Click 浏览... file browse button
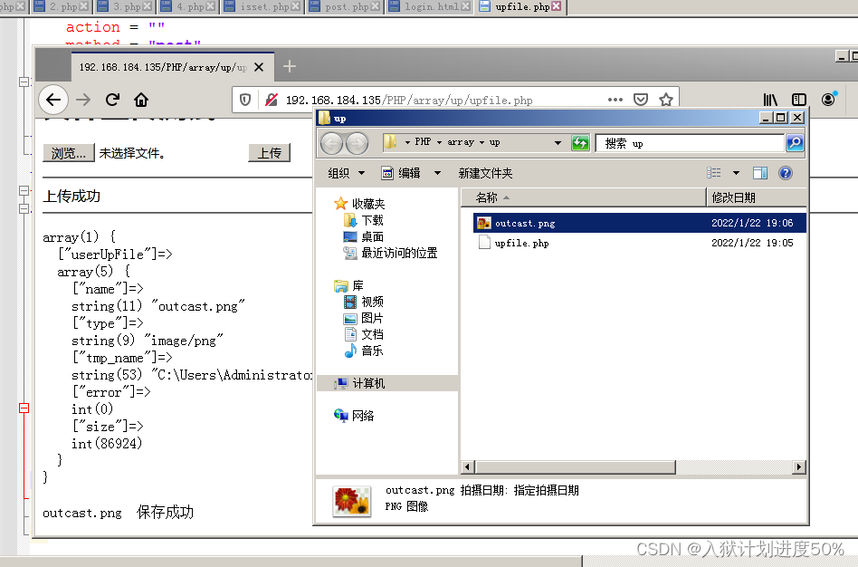The image size is (858, 567). coord(69,153)
